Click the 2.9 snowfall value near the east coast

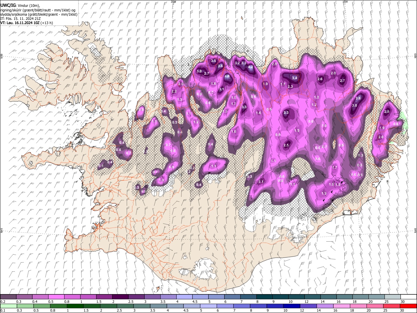(387, 112)
